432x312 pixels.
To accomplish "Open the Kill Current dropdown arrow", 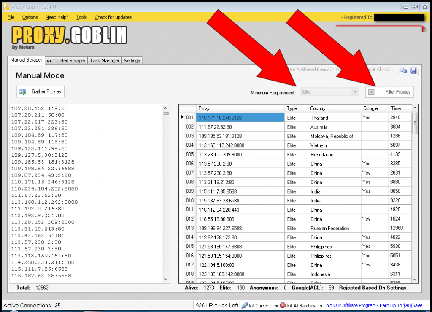I will (x=276, y=306).
